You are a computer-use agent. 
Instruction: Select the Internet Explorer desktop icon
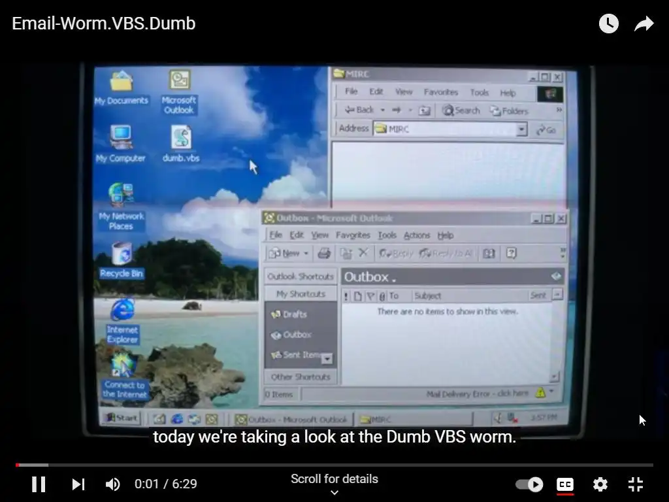122,321
